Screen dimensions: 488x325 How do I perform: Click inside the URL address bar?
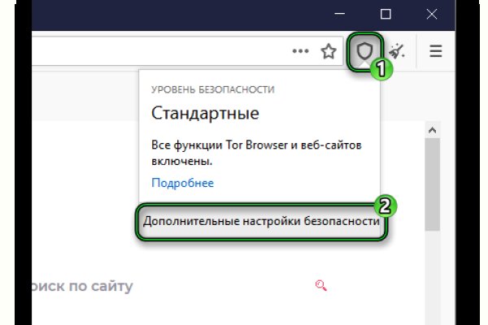pyautogui.click(x=163, y=51)
